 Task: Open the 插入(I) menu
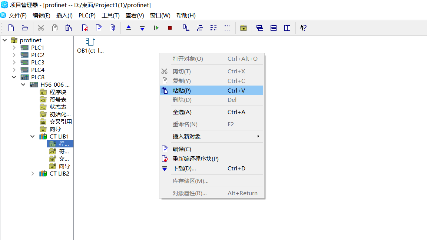coord(64,16)
